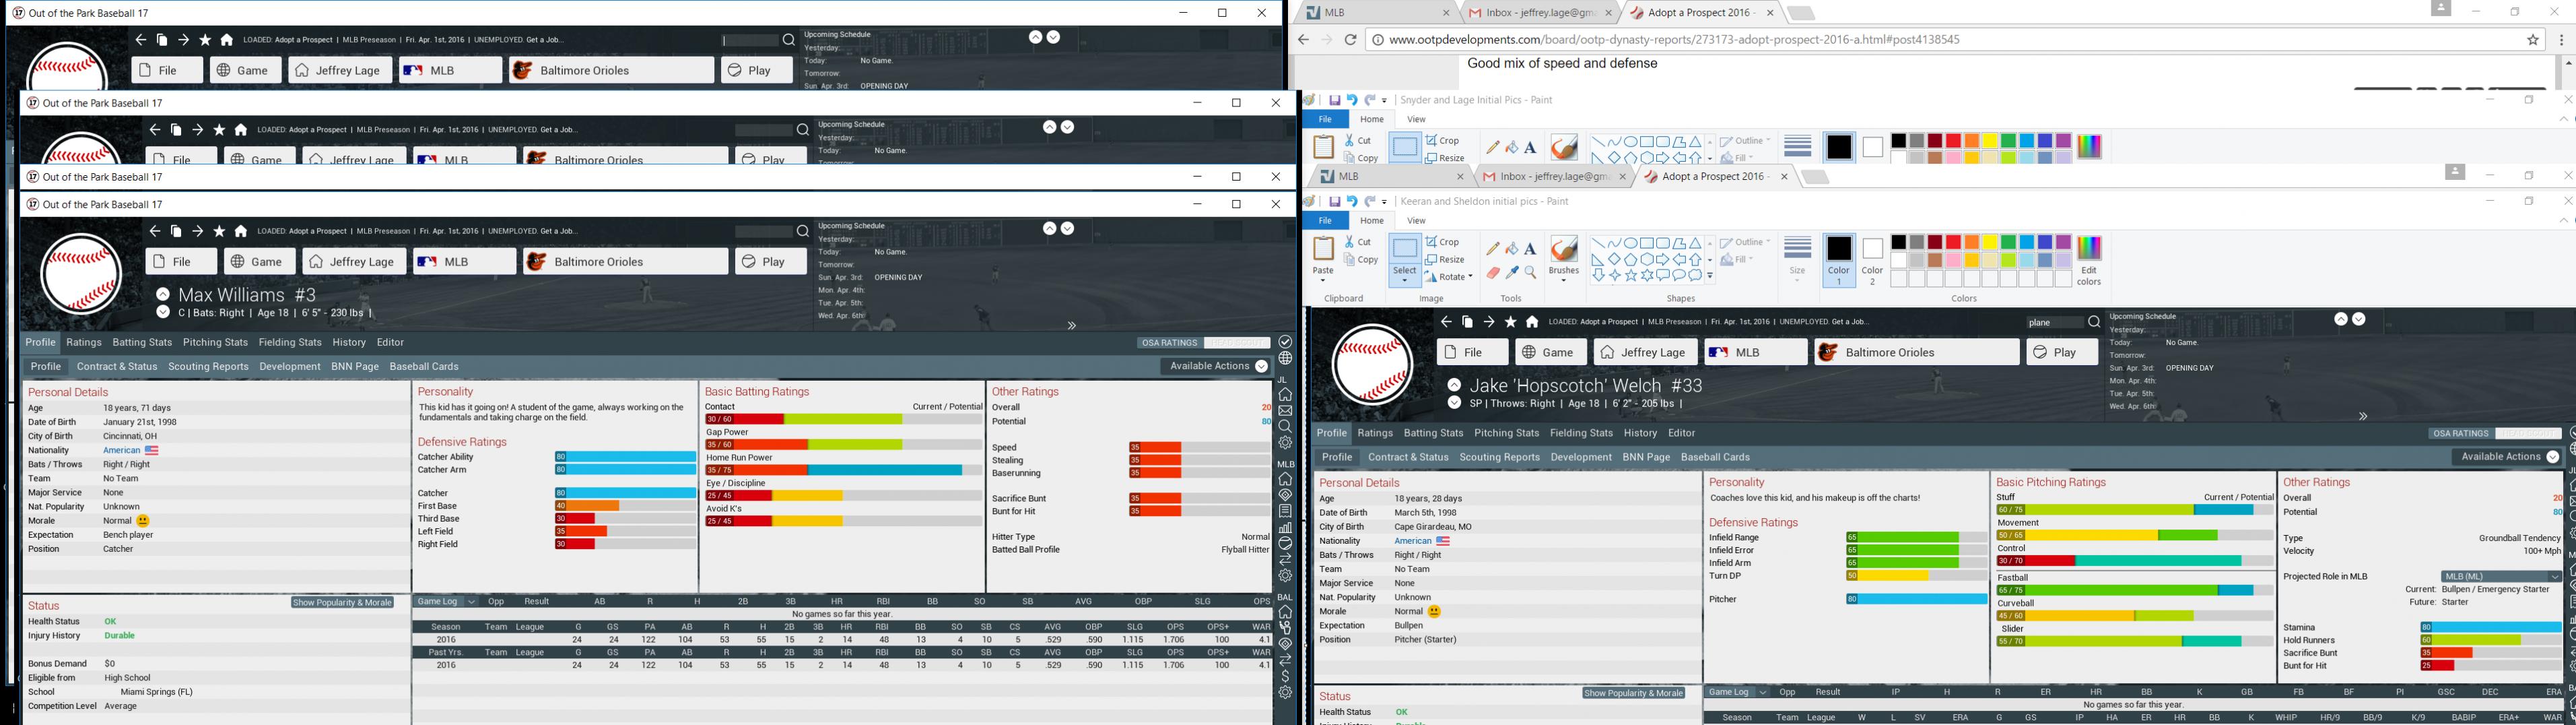Viewport: 2576px width, 725px height.
Task: Activate Color 2 in Keeran and Sheldon Paint
Action: 1873,260
